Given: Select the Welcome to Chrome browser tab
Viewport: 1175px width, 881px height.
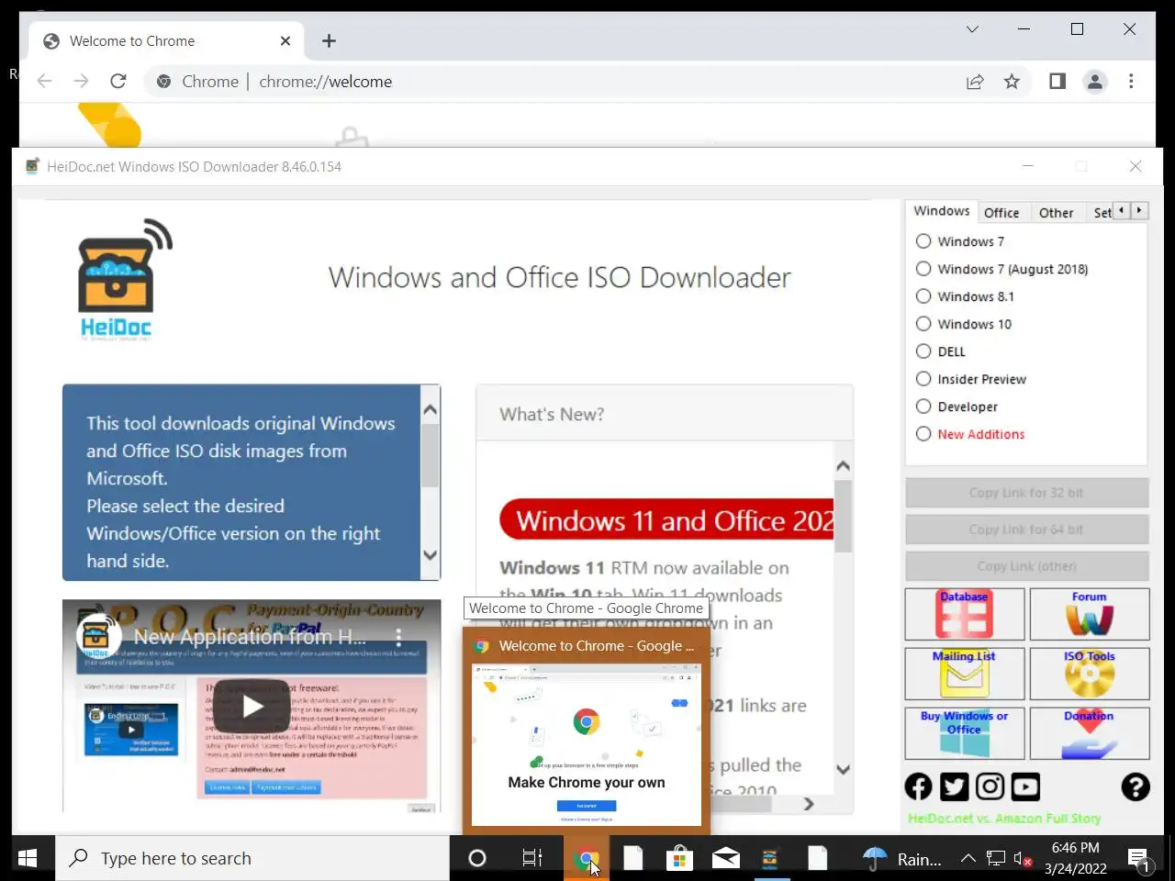Looking at the screenshot, I should click(165, 41).
